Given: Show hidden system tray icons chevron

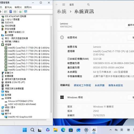Looking at the screenshot, I should point(110,130).
